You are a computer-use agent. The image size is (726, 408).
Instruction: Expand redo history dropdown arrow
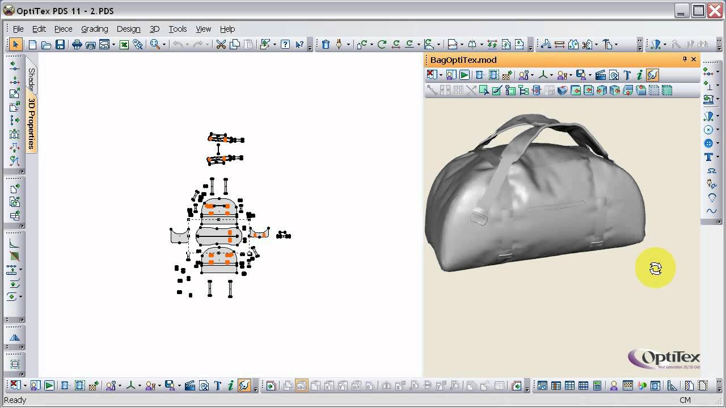click(208, 44)
